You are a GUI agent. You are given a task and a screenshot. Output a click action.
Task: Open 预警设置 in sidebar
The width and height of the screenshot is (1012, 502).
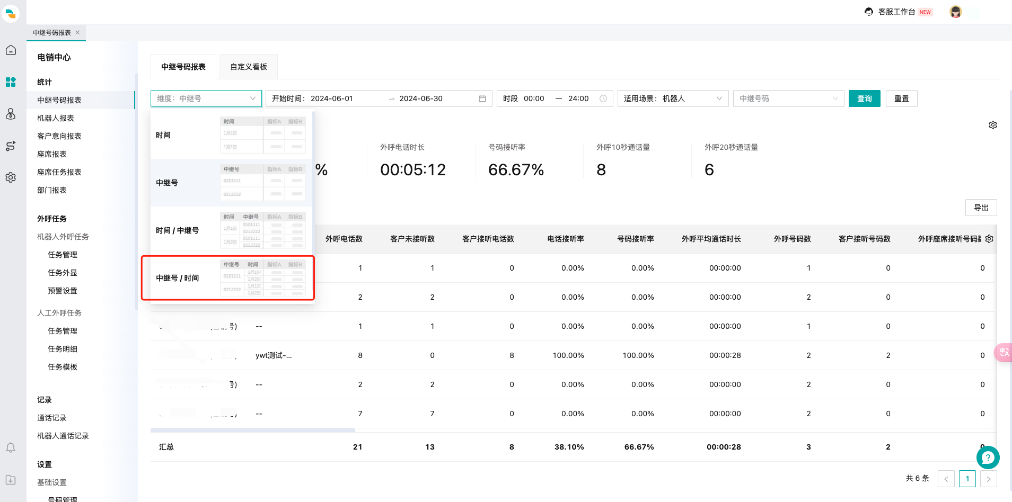coord(63,291)
